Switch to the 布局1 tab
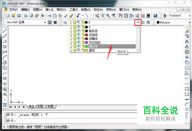 41,107
